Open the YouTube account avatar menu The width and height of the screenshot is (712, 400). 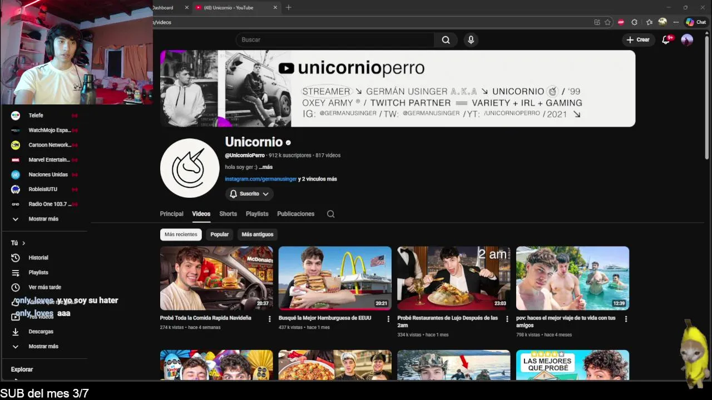coord(687,40)
